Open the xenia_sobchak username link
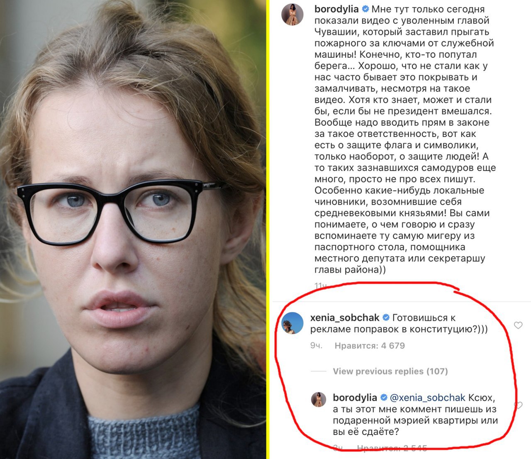The image size is (531, 459). (x=345, y=318)
